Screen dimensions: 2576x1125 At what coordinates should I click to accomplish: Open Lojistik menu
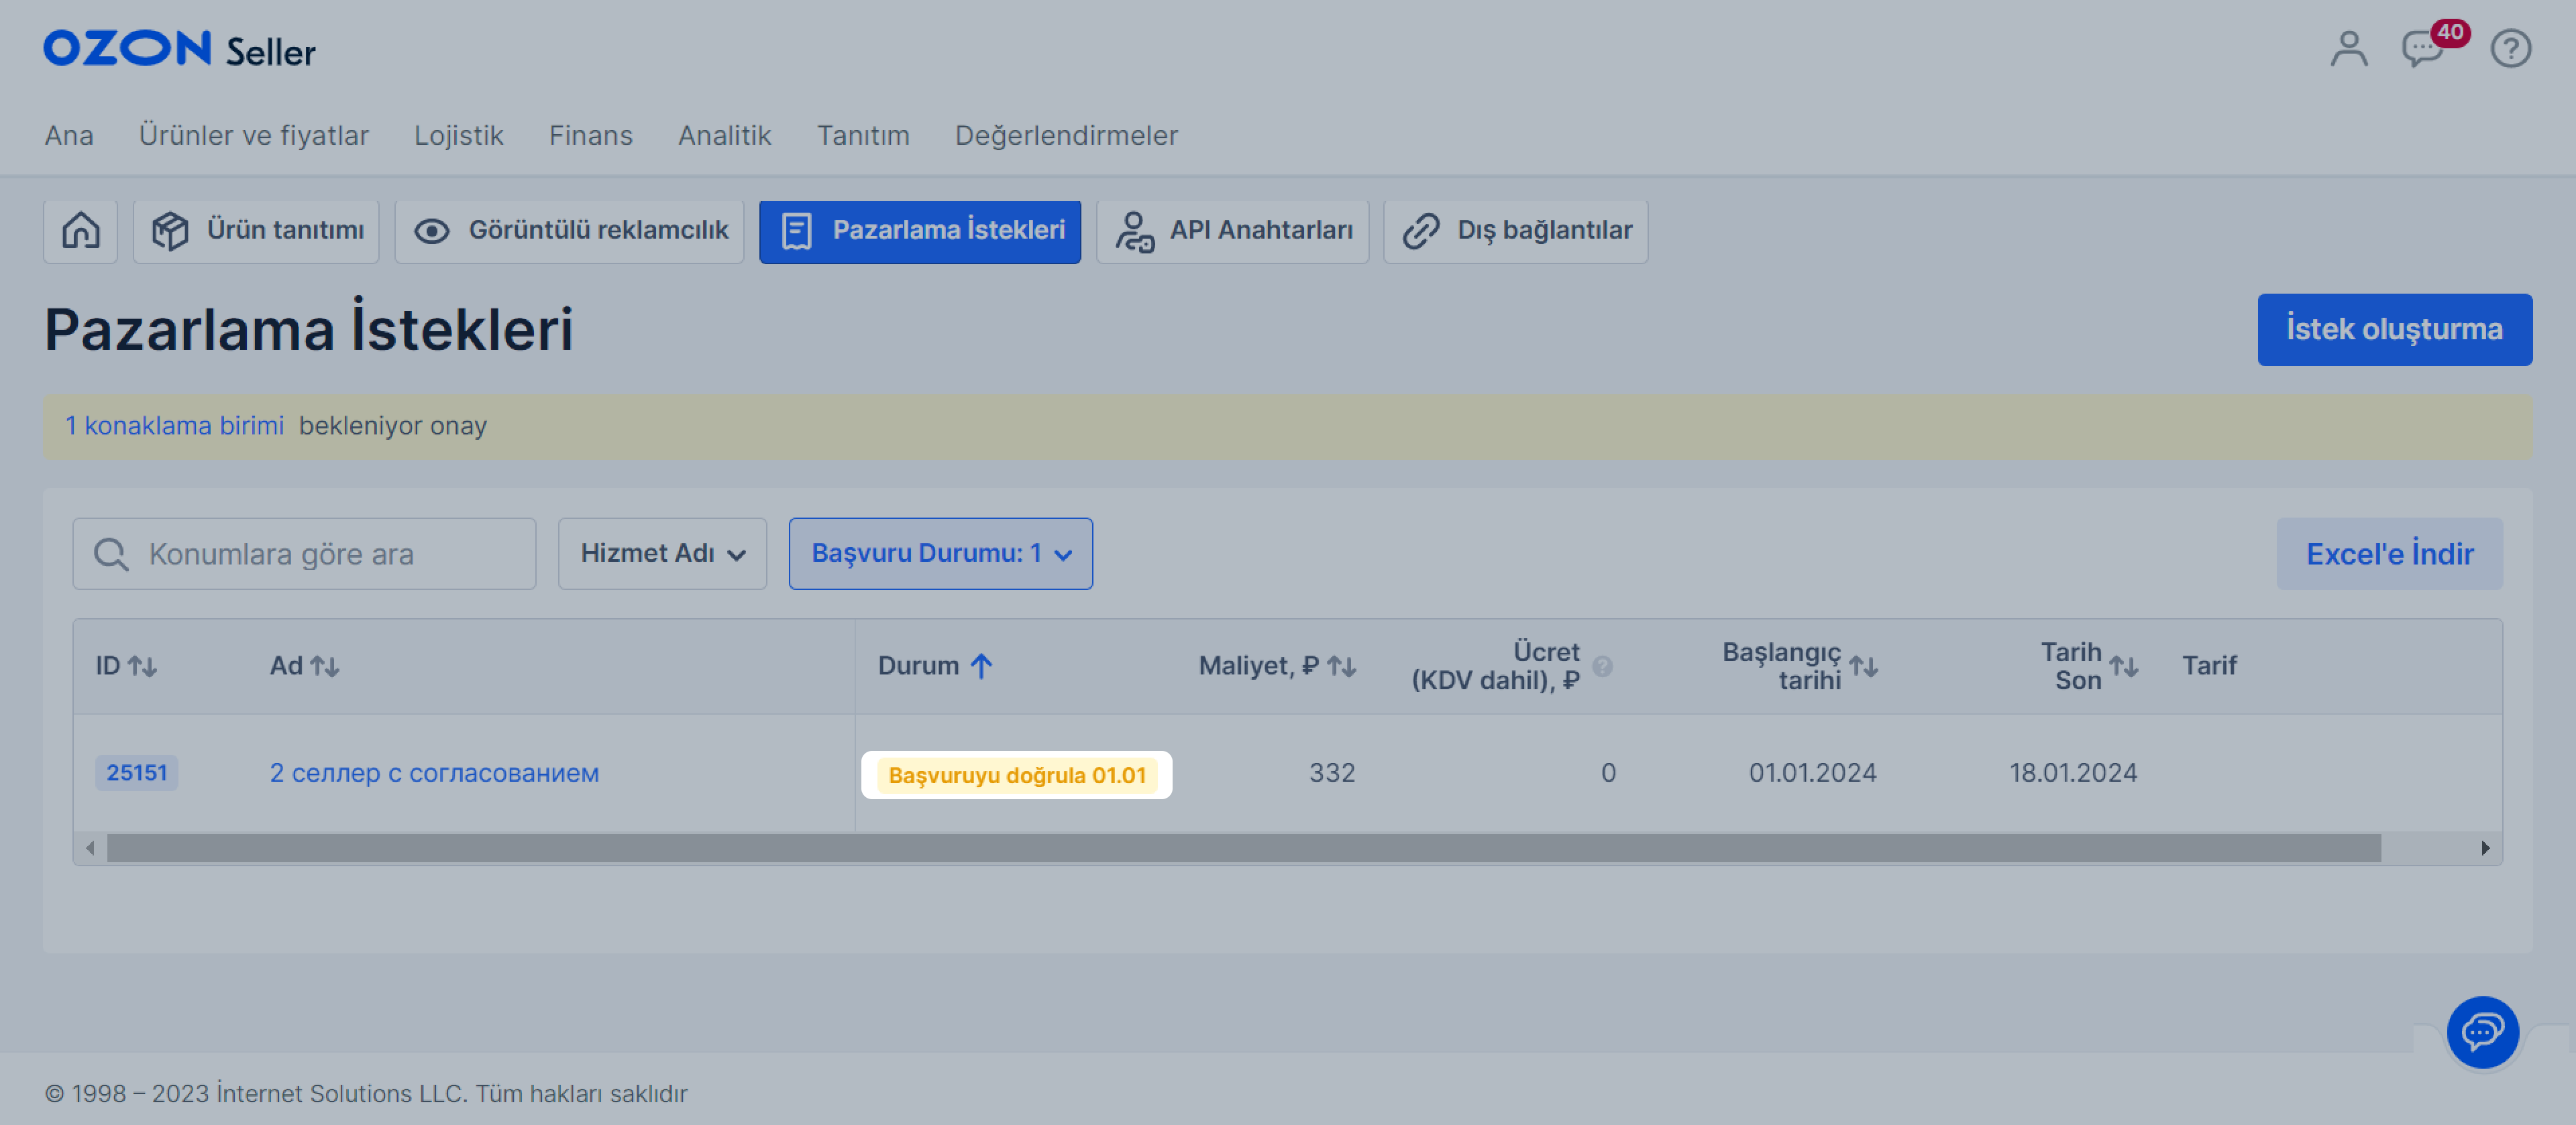point(459,135)
